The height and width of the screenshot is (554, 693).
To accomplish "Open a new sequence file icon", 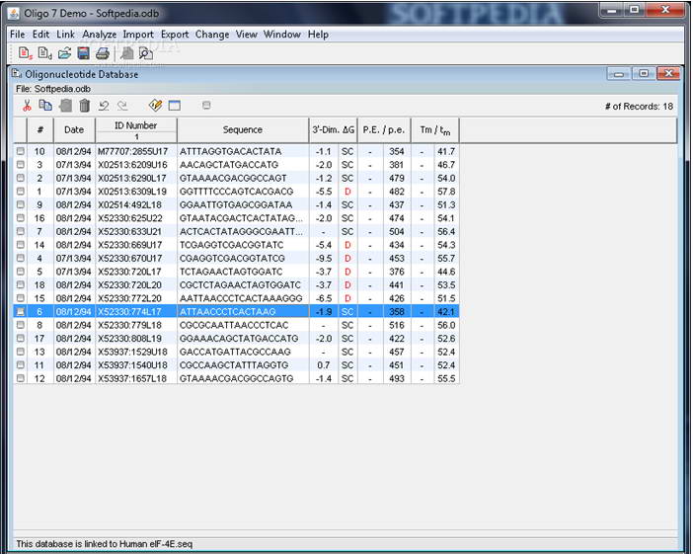I will click(x=26, y=53).
